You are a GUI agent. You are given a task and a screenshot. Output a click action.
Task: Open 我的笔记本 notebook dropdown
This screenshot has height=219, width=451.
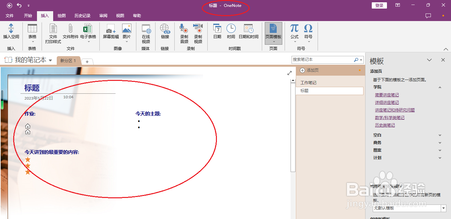(50, 61)
